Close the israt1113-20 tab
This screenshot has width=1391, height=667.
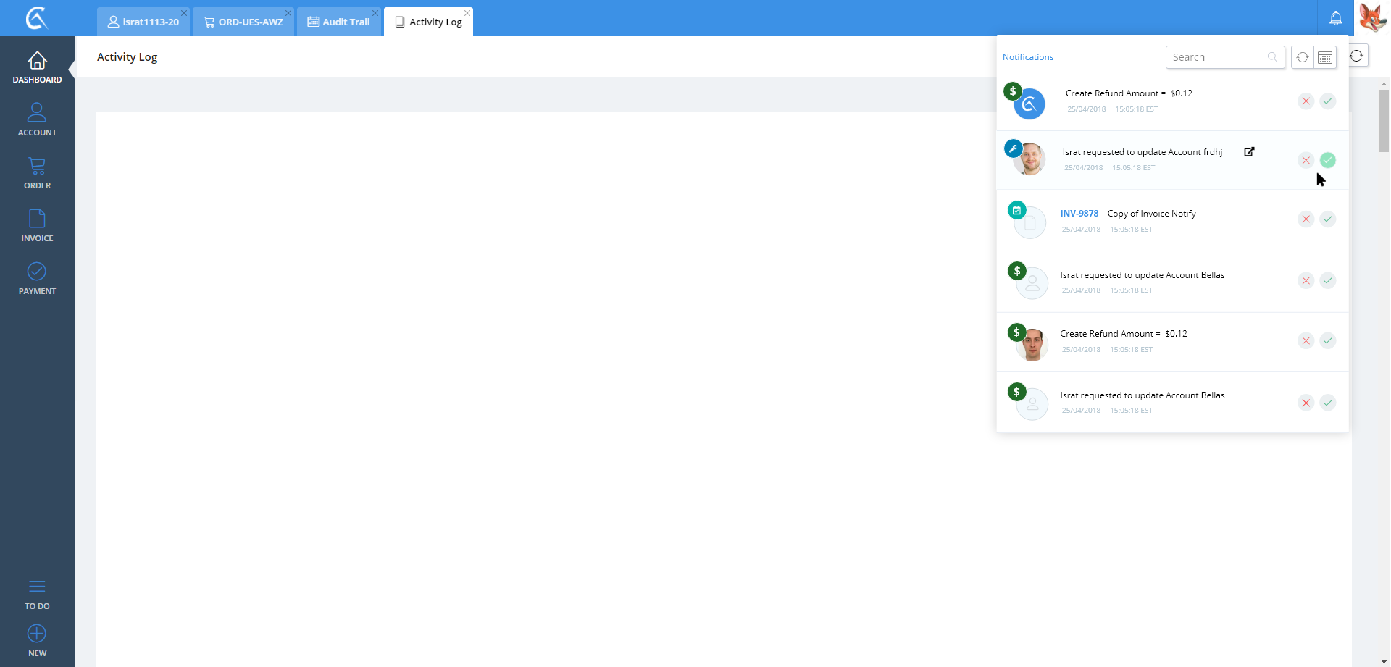click(x=184, y=13)
